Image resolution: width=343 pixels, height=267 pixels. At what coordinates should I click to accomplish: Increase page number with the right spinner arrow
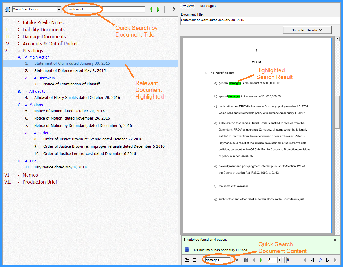[x=283, y=260]
